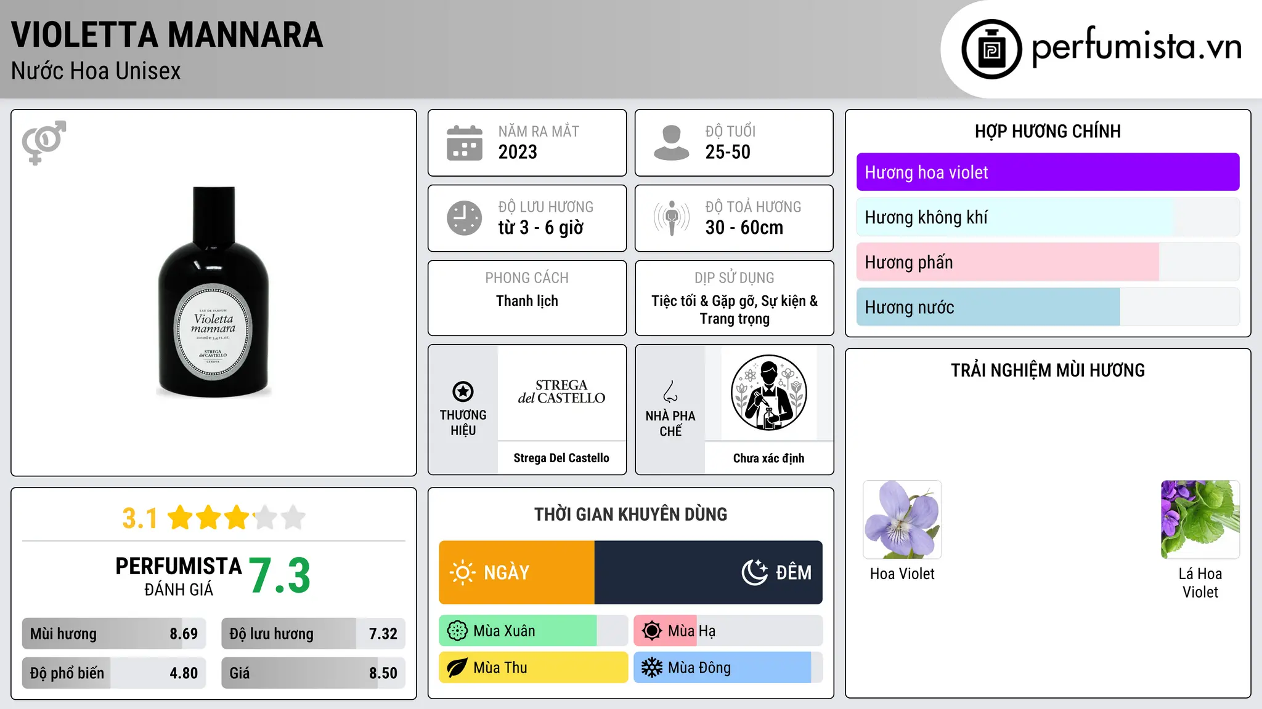
Task: Click the Tiệc tối & Gặp gỡ occasion text
Action: [735, 310]
